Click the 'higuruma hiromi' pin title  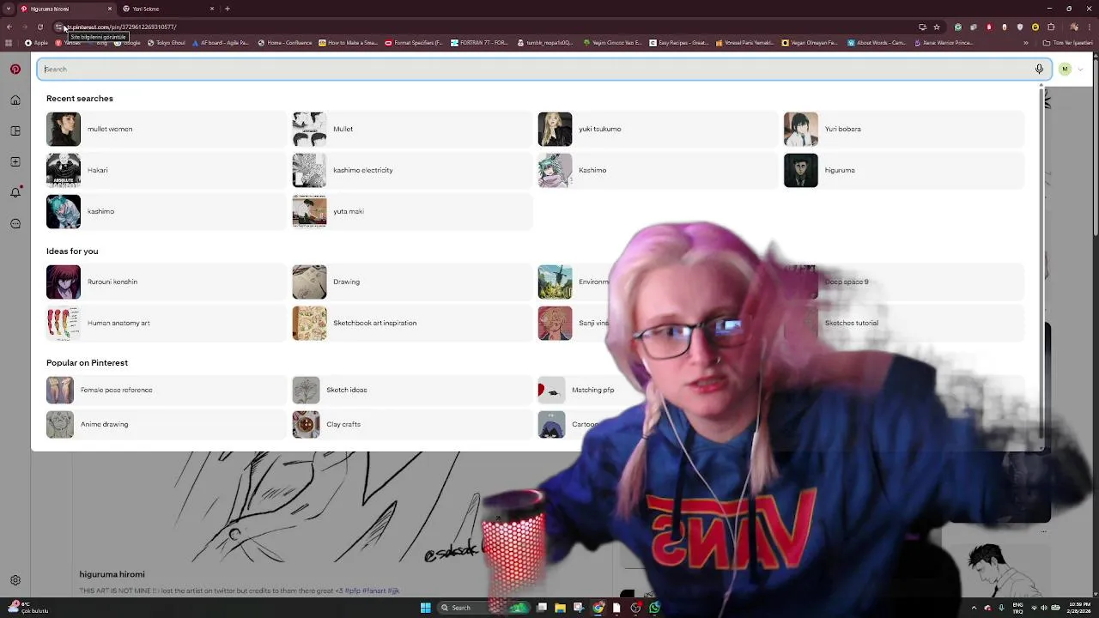pos(112,574)
